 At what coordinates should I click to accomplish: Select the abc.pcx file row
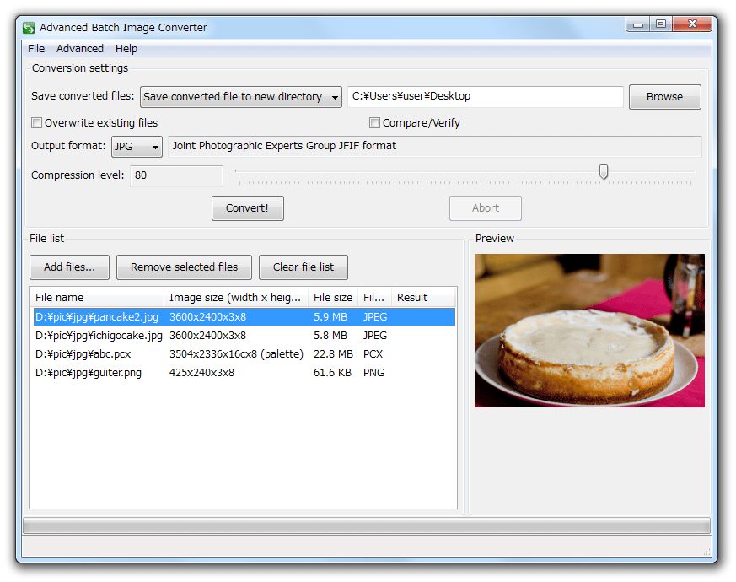tap(244, 354)
